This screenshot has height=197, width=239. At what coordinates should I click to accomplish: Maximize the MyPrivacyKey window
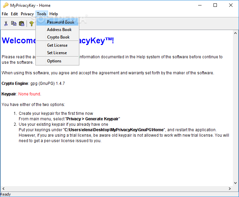pos(215,5)
